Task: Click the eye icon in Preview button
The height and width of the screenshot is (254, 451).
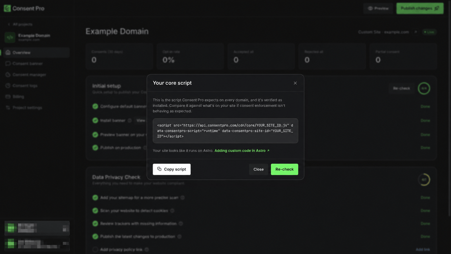Action: pos(370,8)
